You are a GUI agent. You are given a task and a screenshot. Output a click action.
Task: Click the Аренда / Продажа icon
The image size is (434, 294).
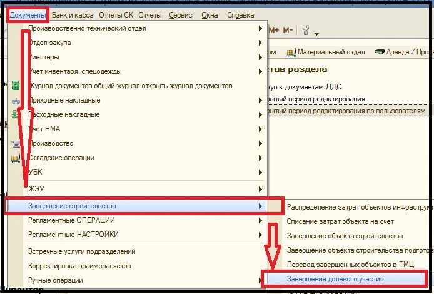[380, 51]
